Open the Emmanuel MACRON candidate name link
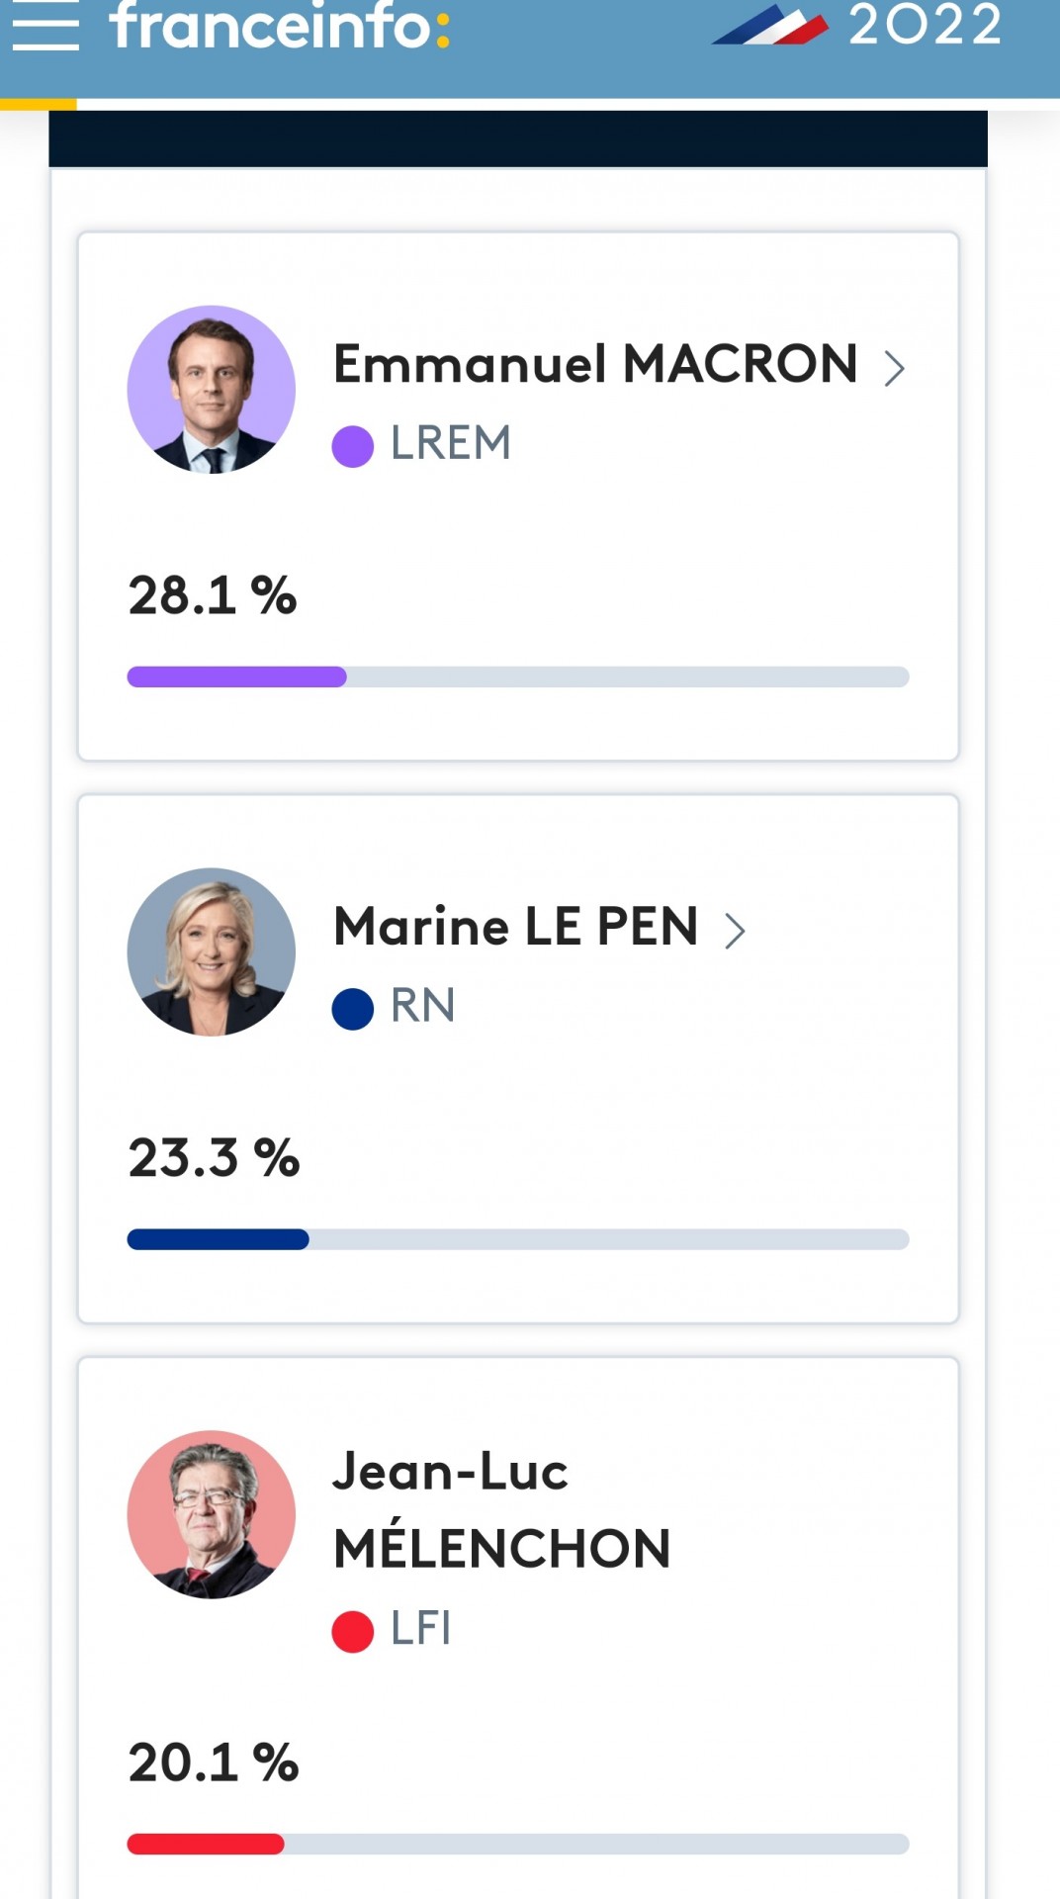Viewport: 1060px width, 1899px height. coord(595,364)
